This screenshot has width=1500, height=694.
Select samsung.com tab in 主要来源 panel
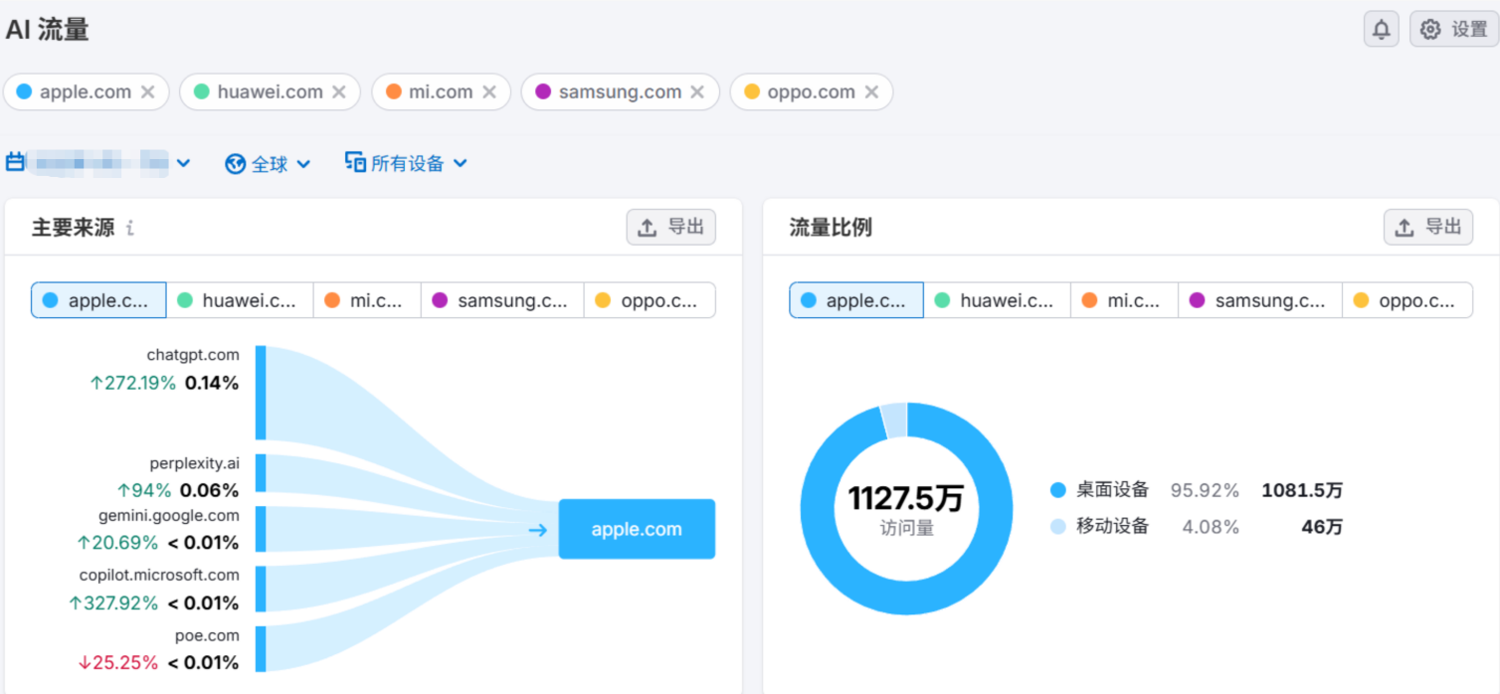pyautogui.click(x=501, y=300)
